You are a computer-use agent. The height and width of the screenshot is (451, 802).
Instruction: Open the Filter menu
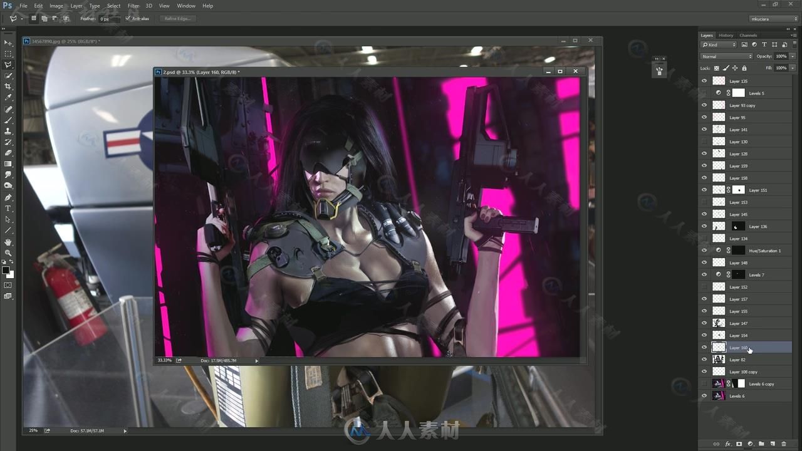pos(133,6)
